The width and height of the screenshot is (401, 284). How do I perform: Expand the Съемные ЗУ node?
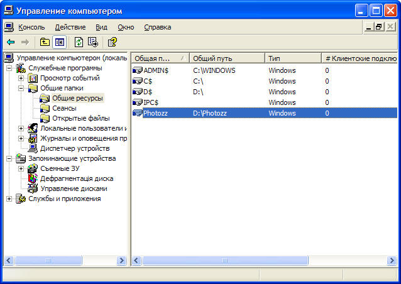(21, 169)
